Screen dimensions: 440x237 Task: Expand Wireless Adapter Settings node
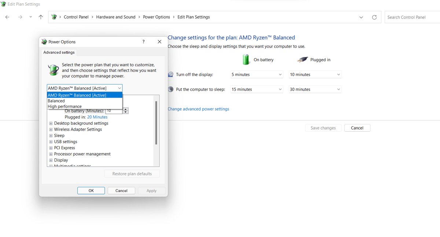[51, 129]
